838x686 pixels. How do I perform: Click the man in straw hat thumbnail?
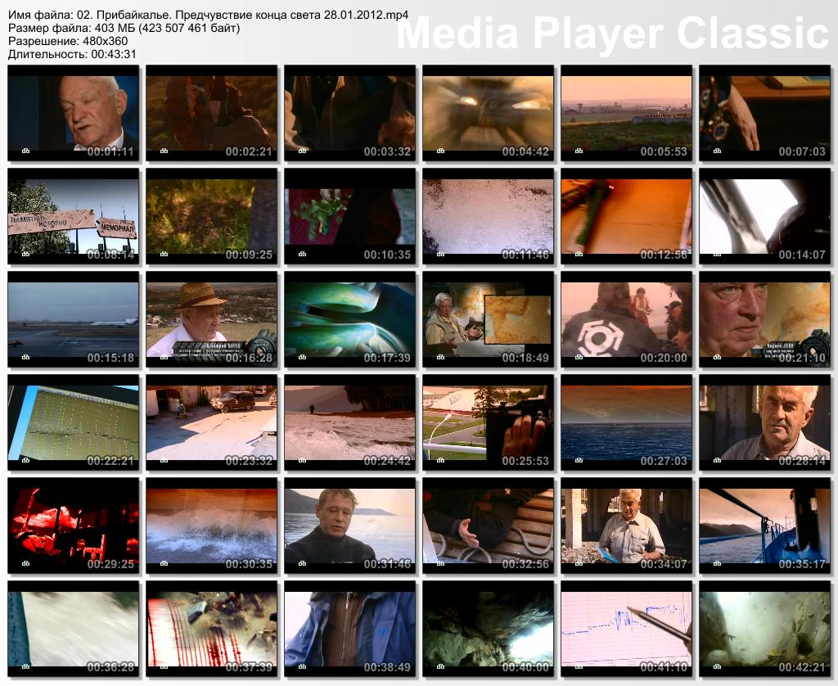click(211, 319)
